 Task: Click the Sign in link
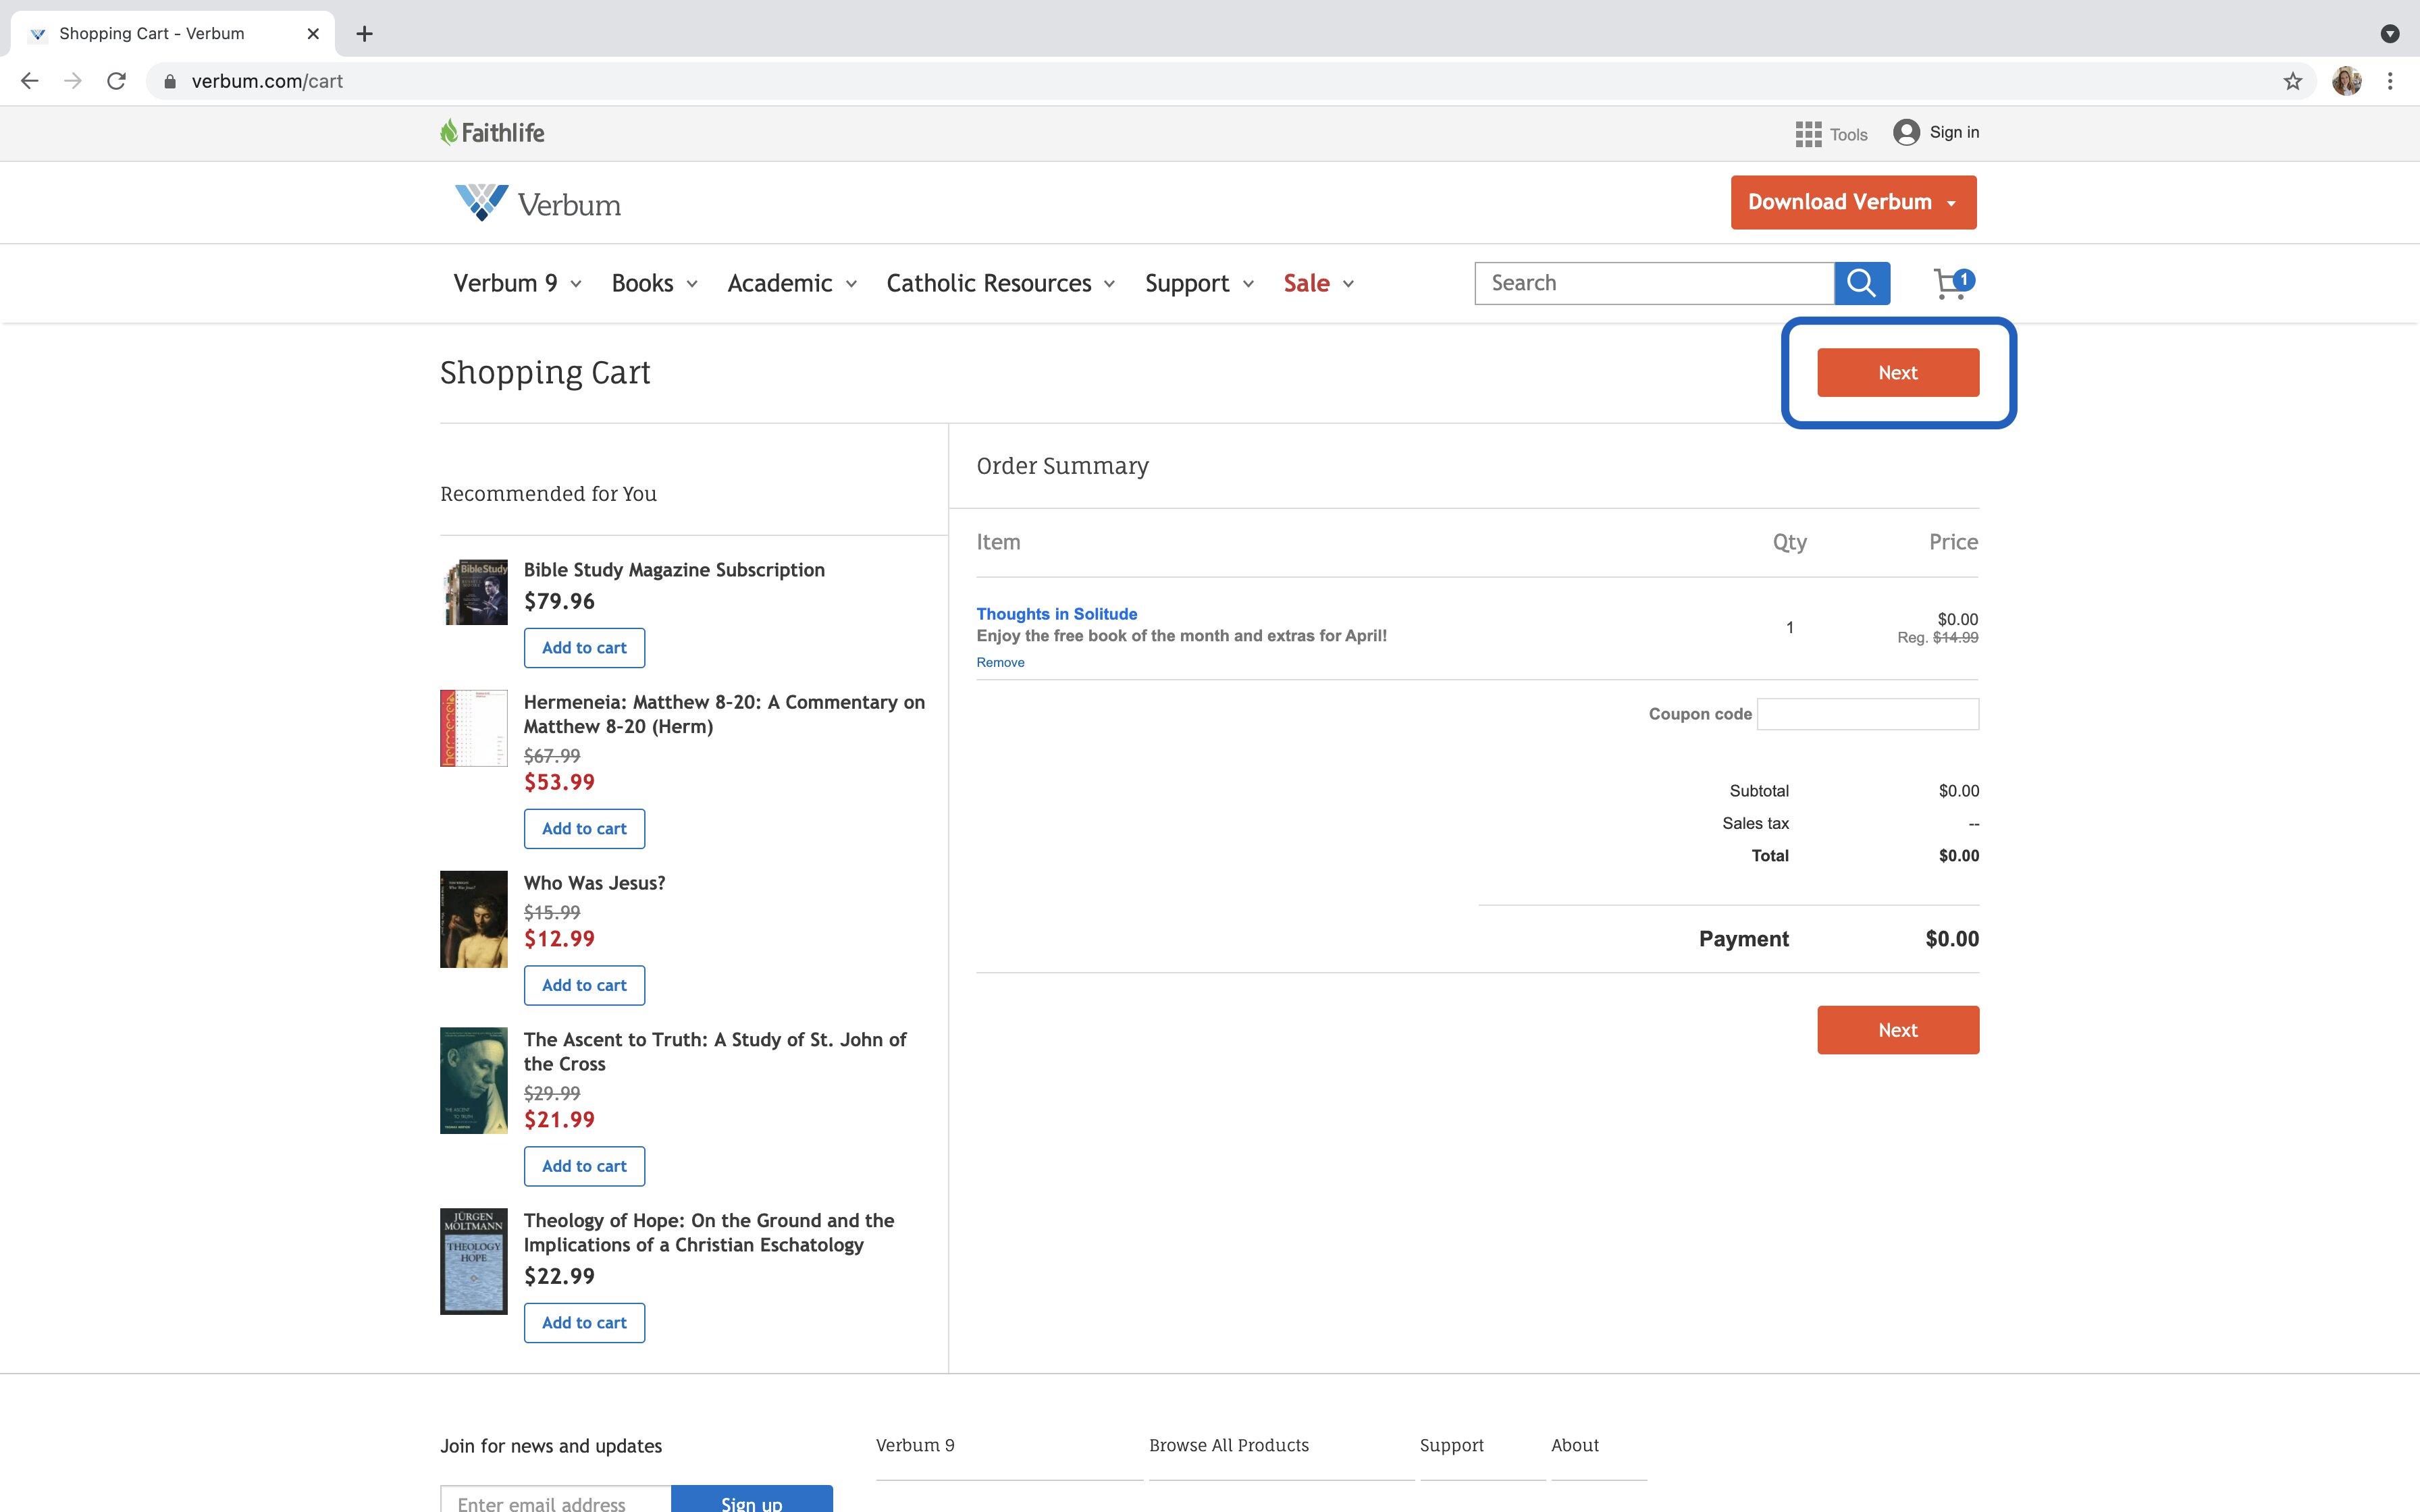click(1954, 132)
